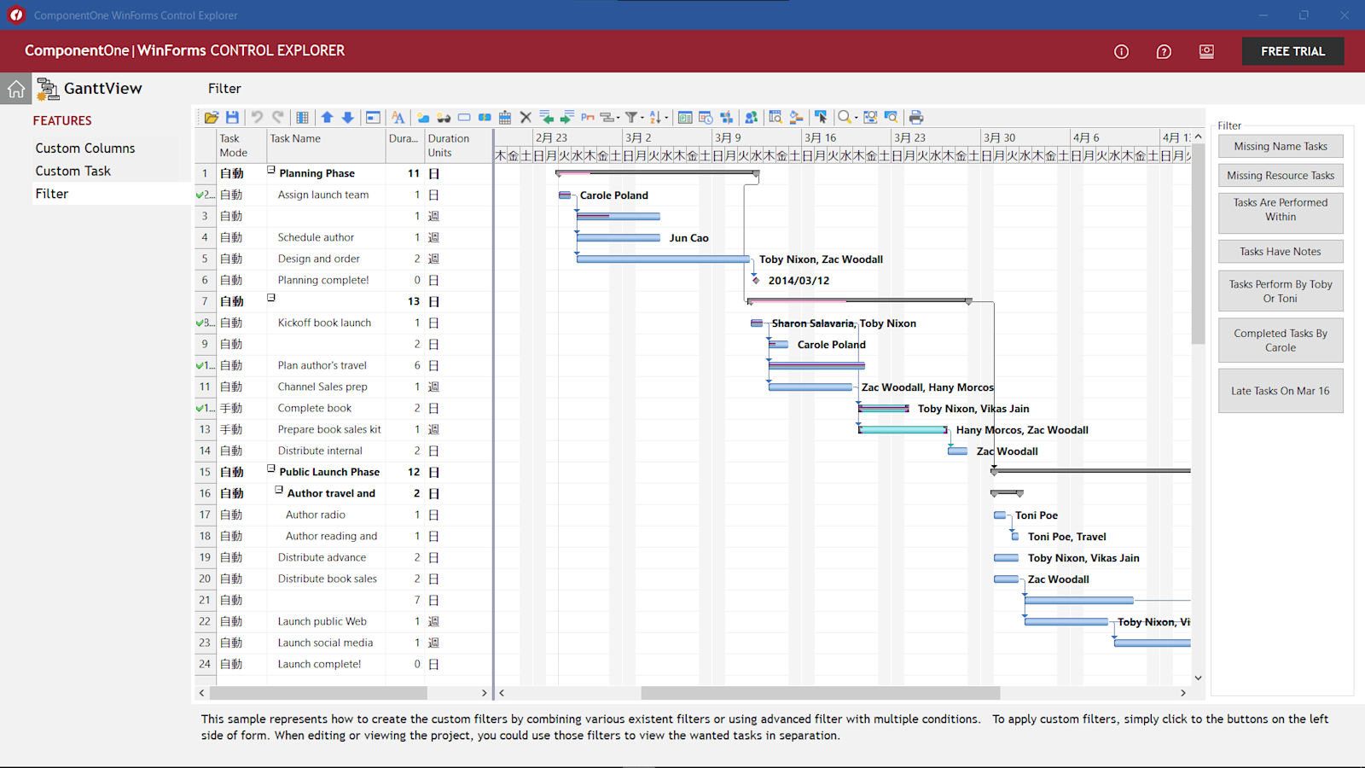The height and width of the screenshot is (768, 1365).
Task: Move task down with blue down arrow
Action: click(x=348, y=117)
